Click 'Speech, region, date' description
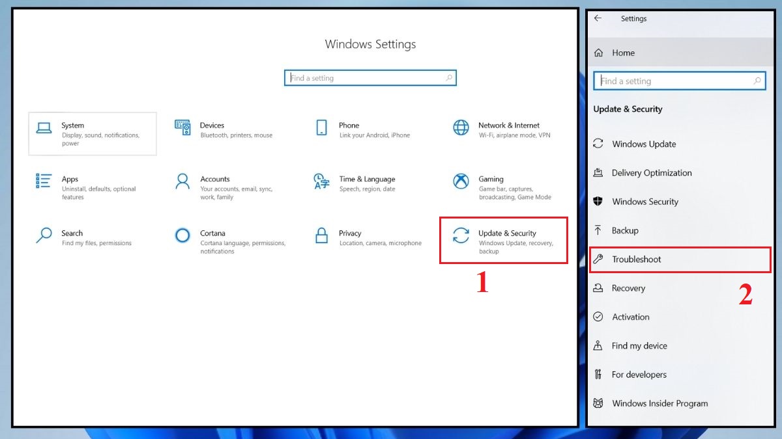The width and height of the screenshot is (782, 439). (x=368, y=189)
